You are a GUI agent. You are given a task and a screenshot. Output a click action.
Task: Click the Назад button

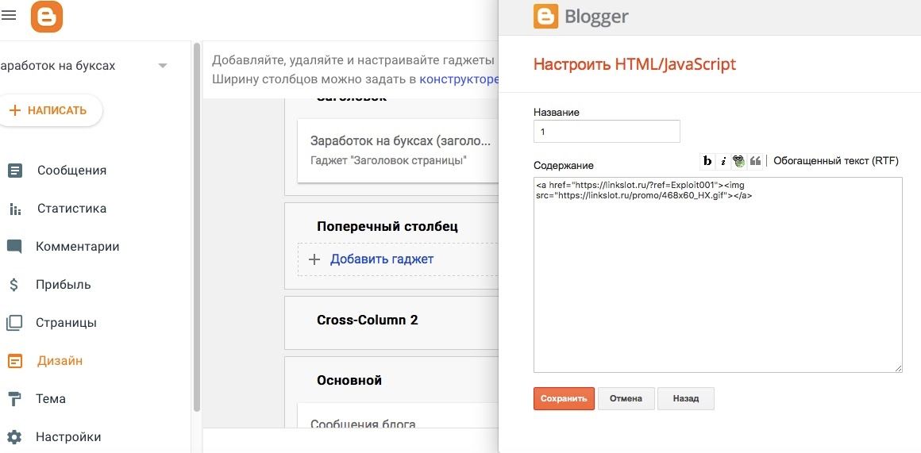tap(686, 398)
